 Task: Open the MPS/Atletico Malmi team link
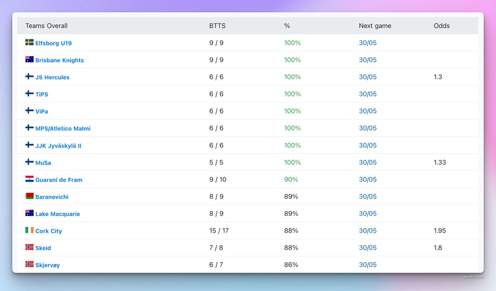(x=63, y=128)
